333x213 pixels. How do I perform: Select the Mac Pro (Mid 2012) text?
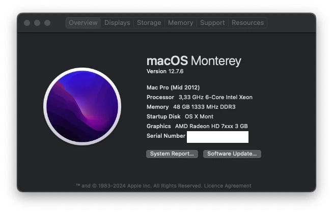point(173,87)
